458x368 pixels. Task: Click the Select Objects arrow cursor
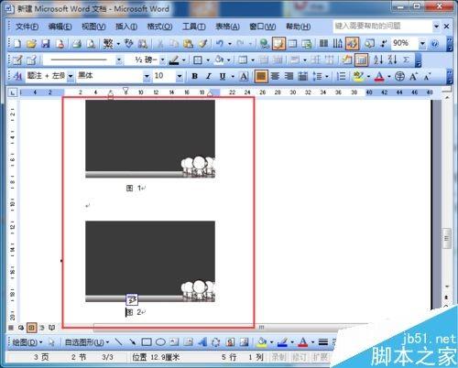[51, 342]
